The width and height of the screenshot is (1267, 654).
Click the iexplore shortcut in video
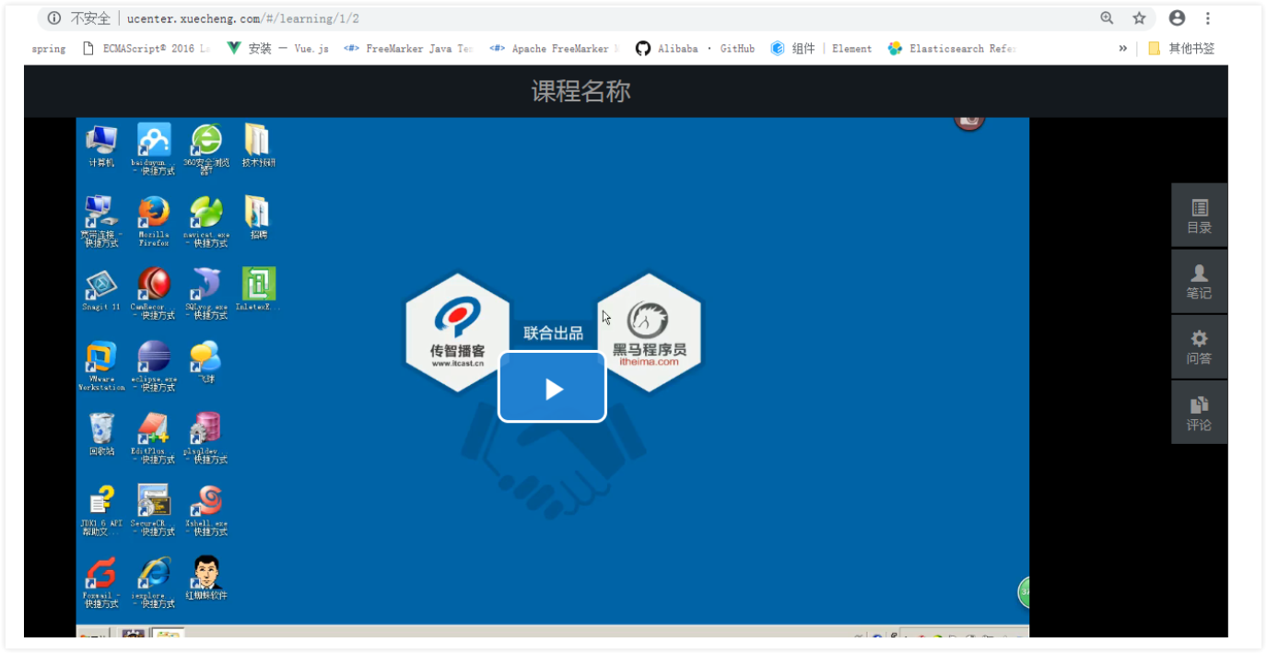(153, 582)
